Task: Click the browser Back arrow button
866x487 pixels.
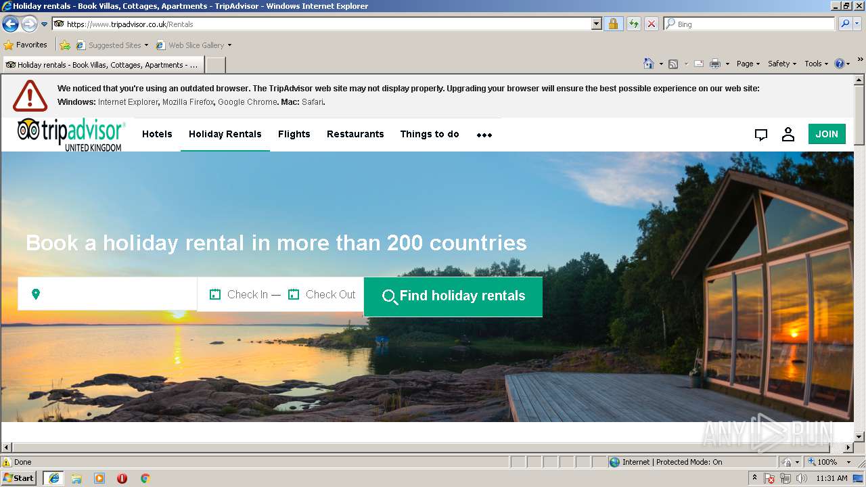Action: (10, 24)
